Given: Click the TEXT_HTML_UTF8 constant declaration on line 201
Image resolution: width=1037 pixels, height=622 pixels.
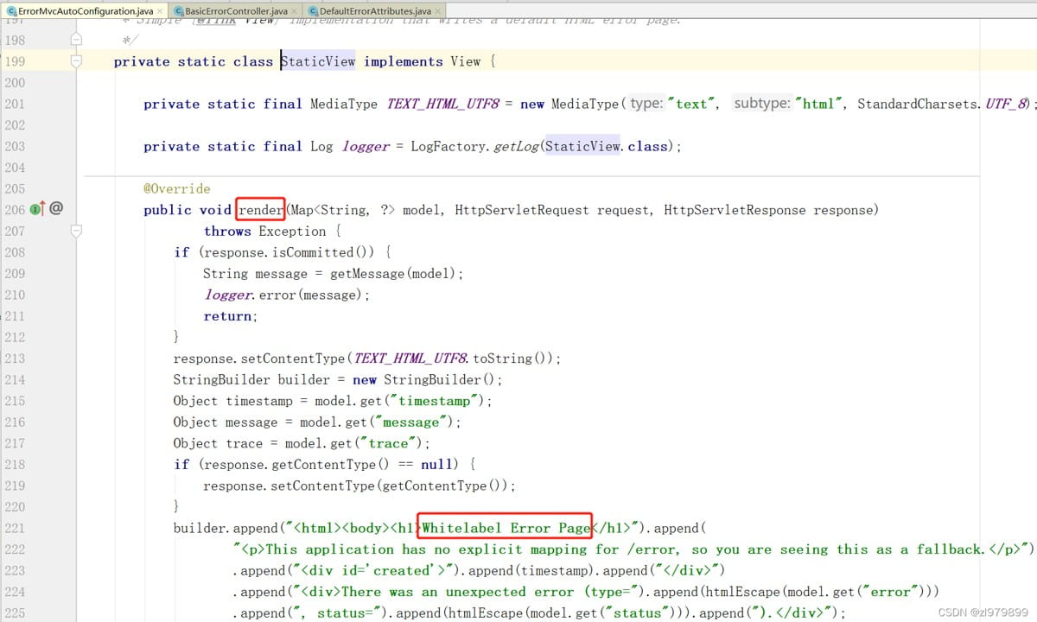Looking at the screenshot, I should tap(442, 104).
